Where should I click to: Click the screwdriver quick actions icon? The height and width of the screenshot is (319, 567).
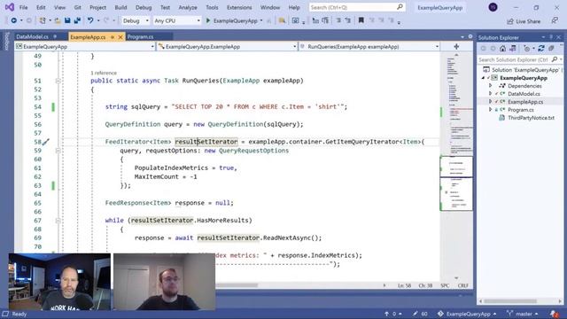click(x=45, y=142)
